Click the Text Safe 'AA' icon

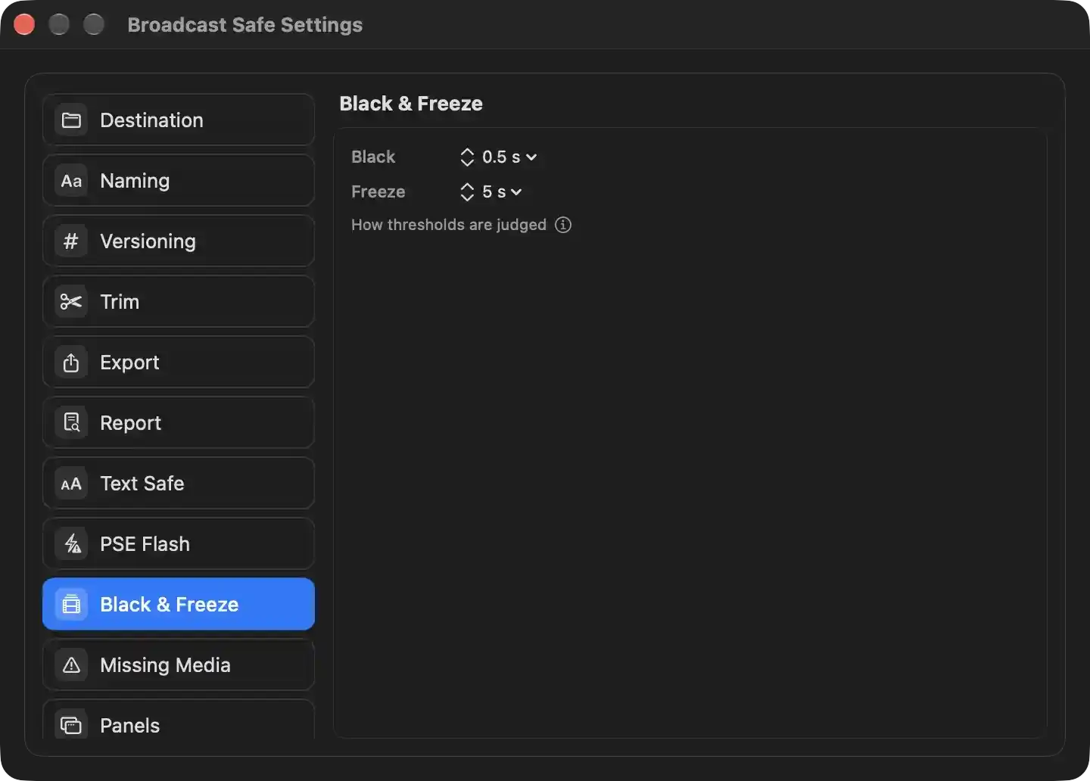(71, 484)
